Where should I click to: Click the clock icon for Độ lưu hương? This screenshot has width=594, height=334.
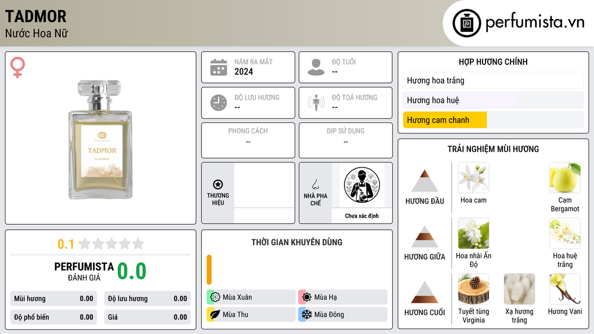(x=219, y=103)
